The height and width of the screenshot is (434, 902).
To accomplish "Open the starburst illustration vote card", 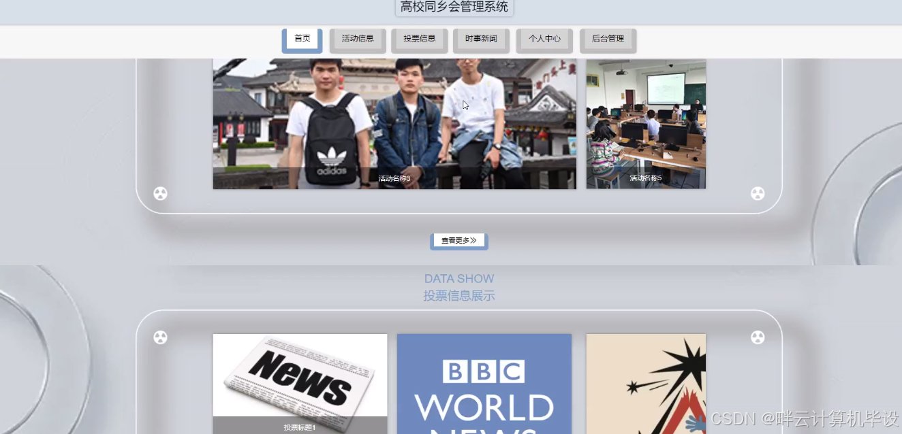I will click(646, 384).
